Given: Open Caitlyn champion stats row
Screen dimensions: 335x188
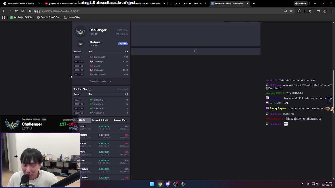Looking at the screenshot, I should pos(102,136).
